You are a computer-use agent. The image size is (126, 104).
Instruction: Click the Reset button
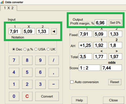click(115, 82)
